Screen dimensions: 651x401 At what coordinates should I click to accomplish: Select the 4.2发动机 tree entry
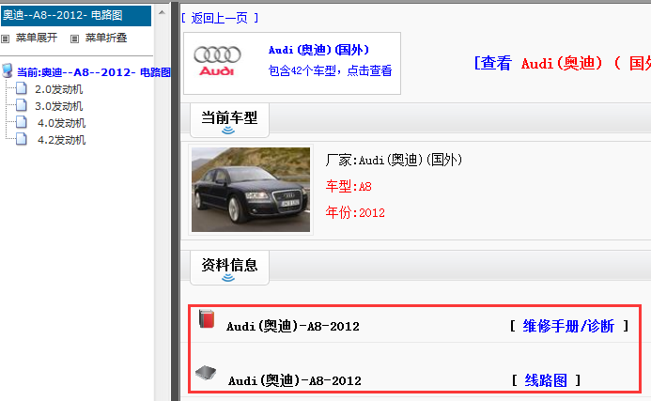[61, 140]
